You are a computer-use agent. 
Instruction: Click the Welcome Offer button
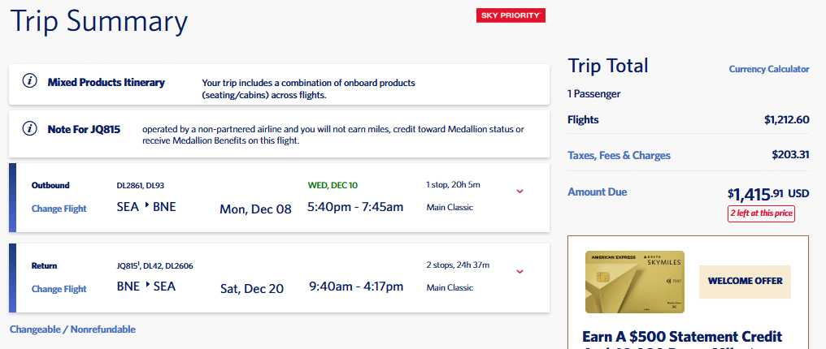pyautogui.click(x=745, y=281)
